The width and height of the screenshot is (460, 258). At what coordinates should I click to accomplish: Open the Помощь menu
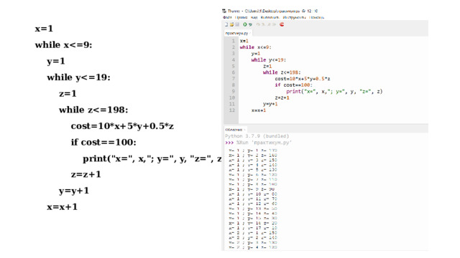(316, 17)
